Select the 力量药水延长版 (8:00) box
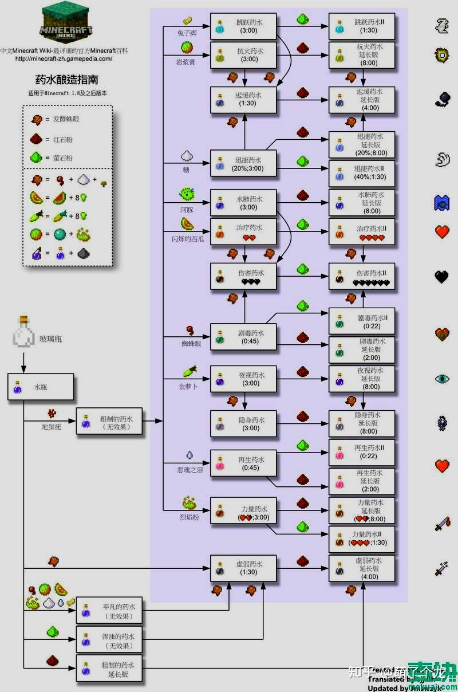The image size is (458, 692). coord(362,510)
